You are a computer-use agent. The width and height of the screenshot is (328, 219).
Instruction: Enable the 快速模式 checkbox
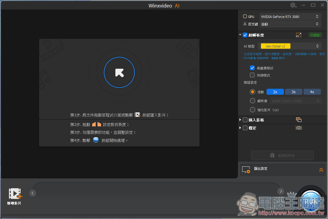tap(252, 75)
